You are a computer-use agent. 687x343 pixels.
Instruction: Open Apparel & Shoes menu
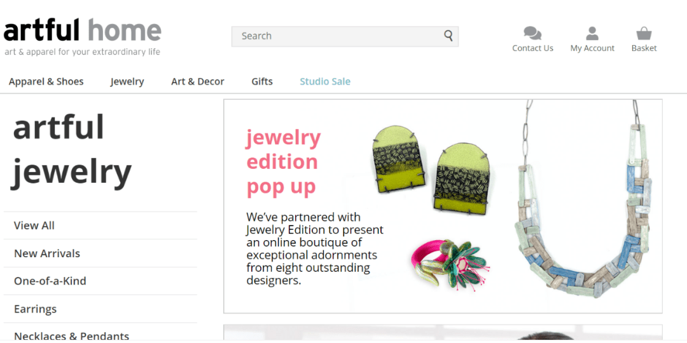46,81
